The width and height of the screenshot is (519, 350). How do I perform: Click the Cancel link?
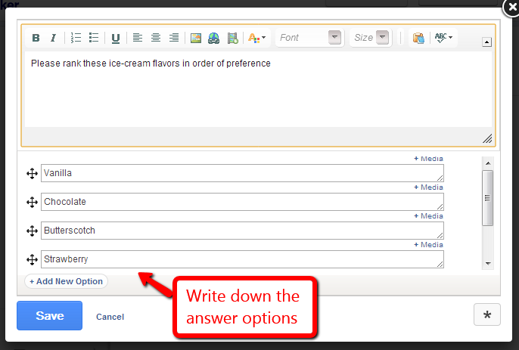[x=110, y=317]
